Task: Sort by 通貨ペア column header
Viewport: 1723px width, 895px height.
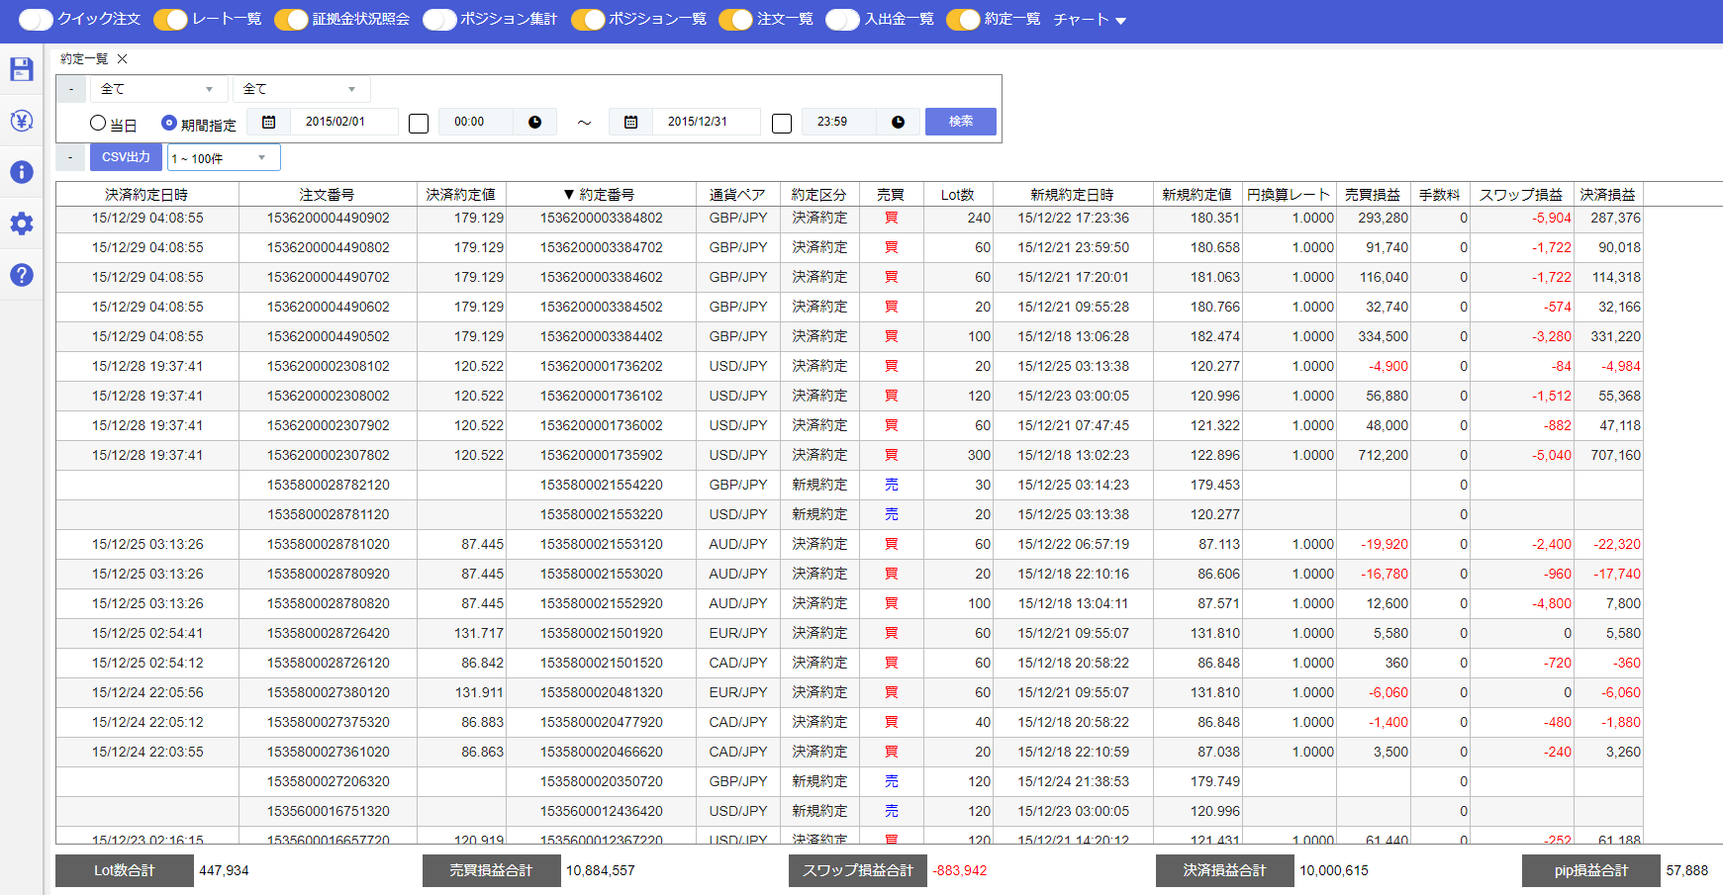Action: click(738, 195)
